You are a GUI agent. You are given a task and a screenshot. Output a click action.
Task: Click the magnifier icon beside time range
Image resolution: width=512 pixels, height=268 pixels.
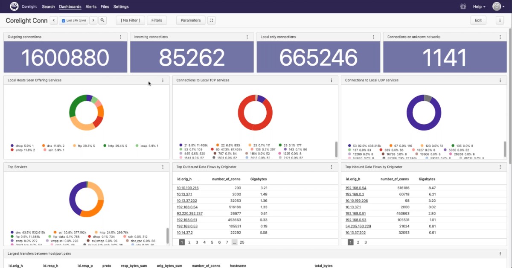coord(102,20)
